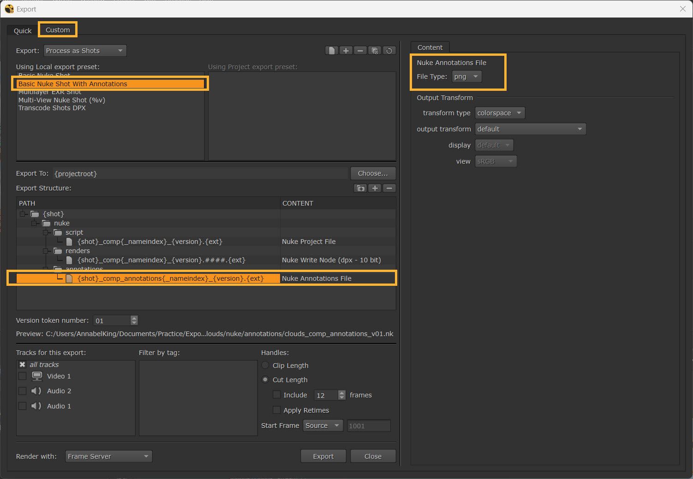Open the Render with Frame Server dropdown
Screen dimensions: 693x479
tap(108, 456)
